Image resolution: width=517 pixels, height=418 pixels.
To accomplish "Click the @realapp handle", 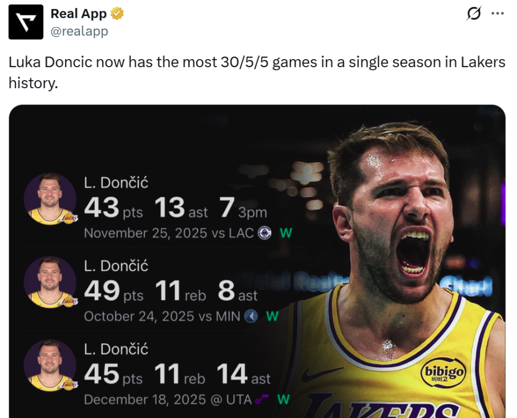I will [x=79, y=31].
